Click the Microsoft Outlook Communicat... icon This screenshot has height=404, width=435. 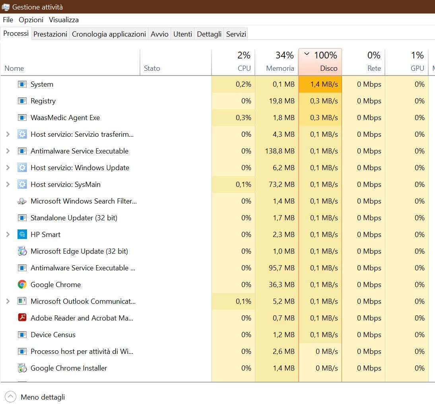tap(22, 301)
